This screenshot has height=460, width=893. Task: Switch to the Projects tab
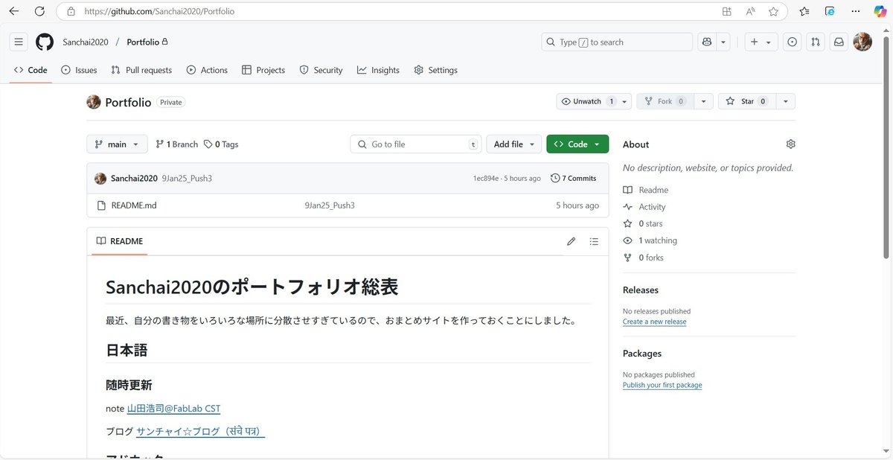click(x=263, y=70)
